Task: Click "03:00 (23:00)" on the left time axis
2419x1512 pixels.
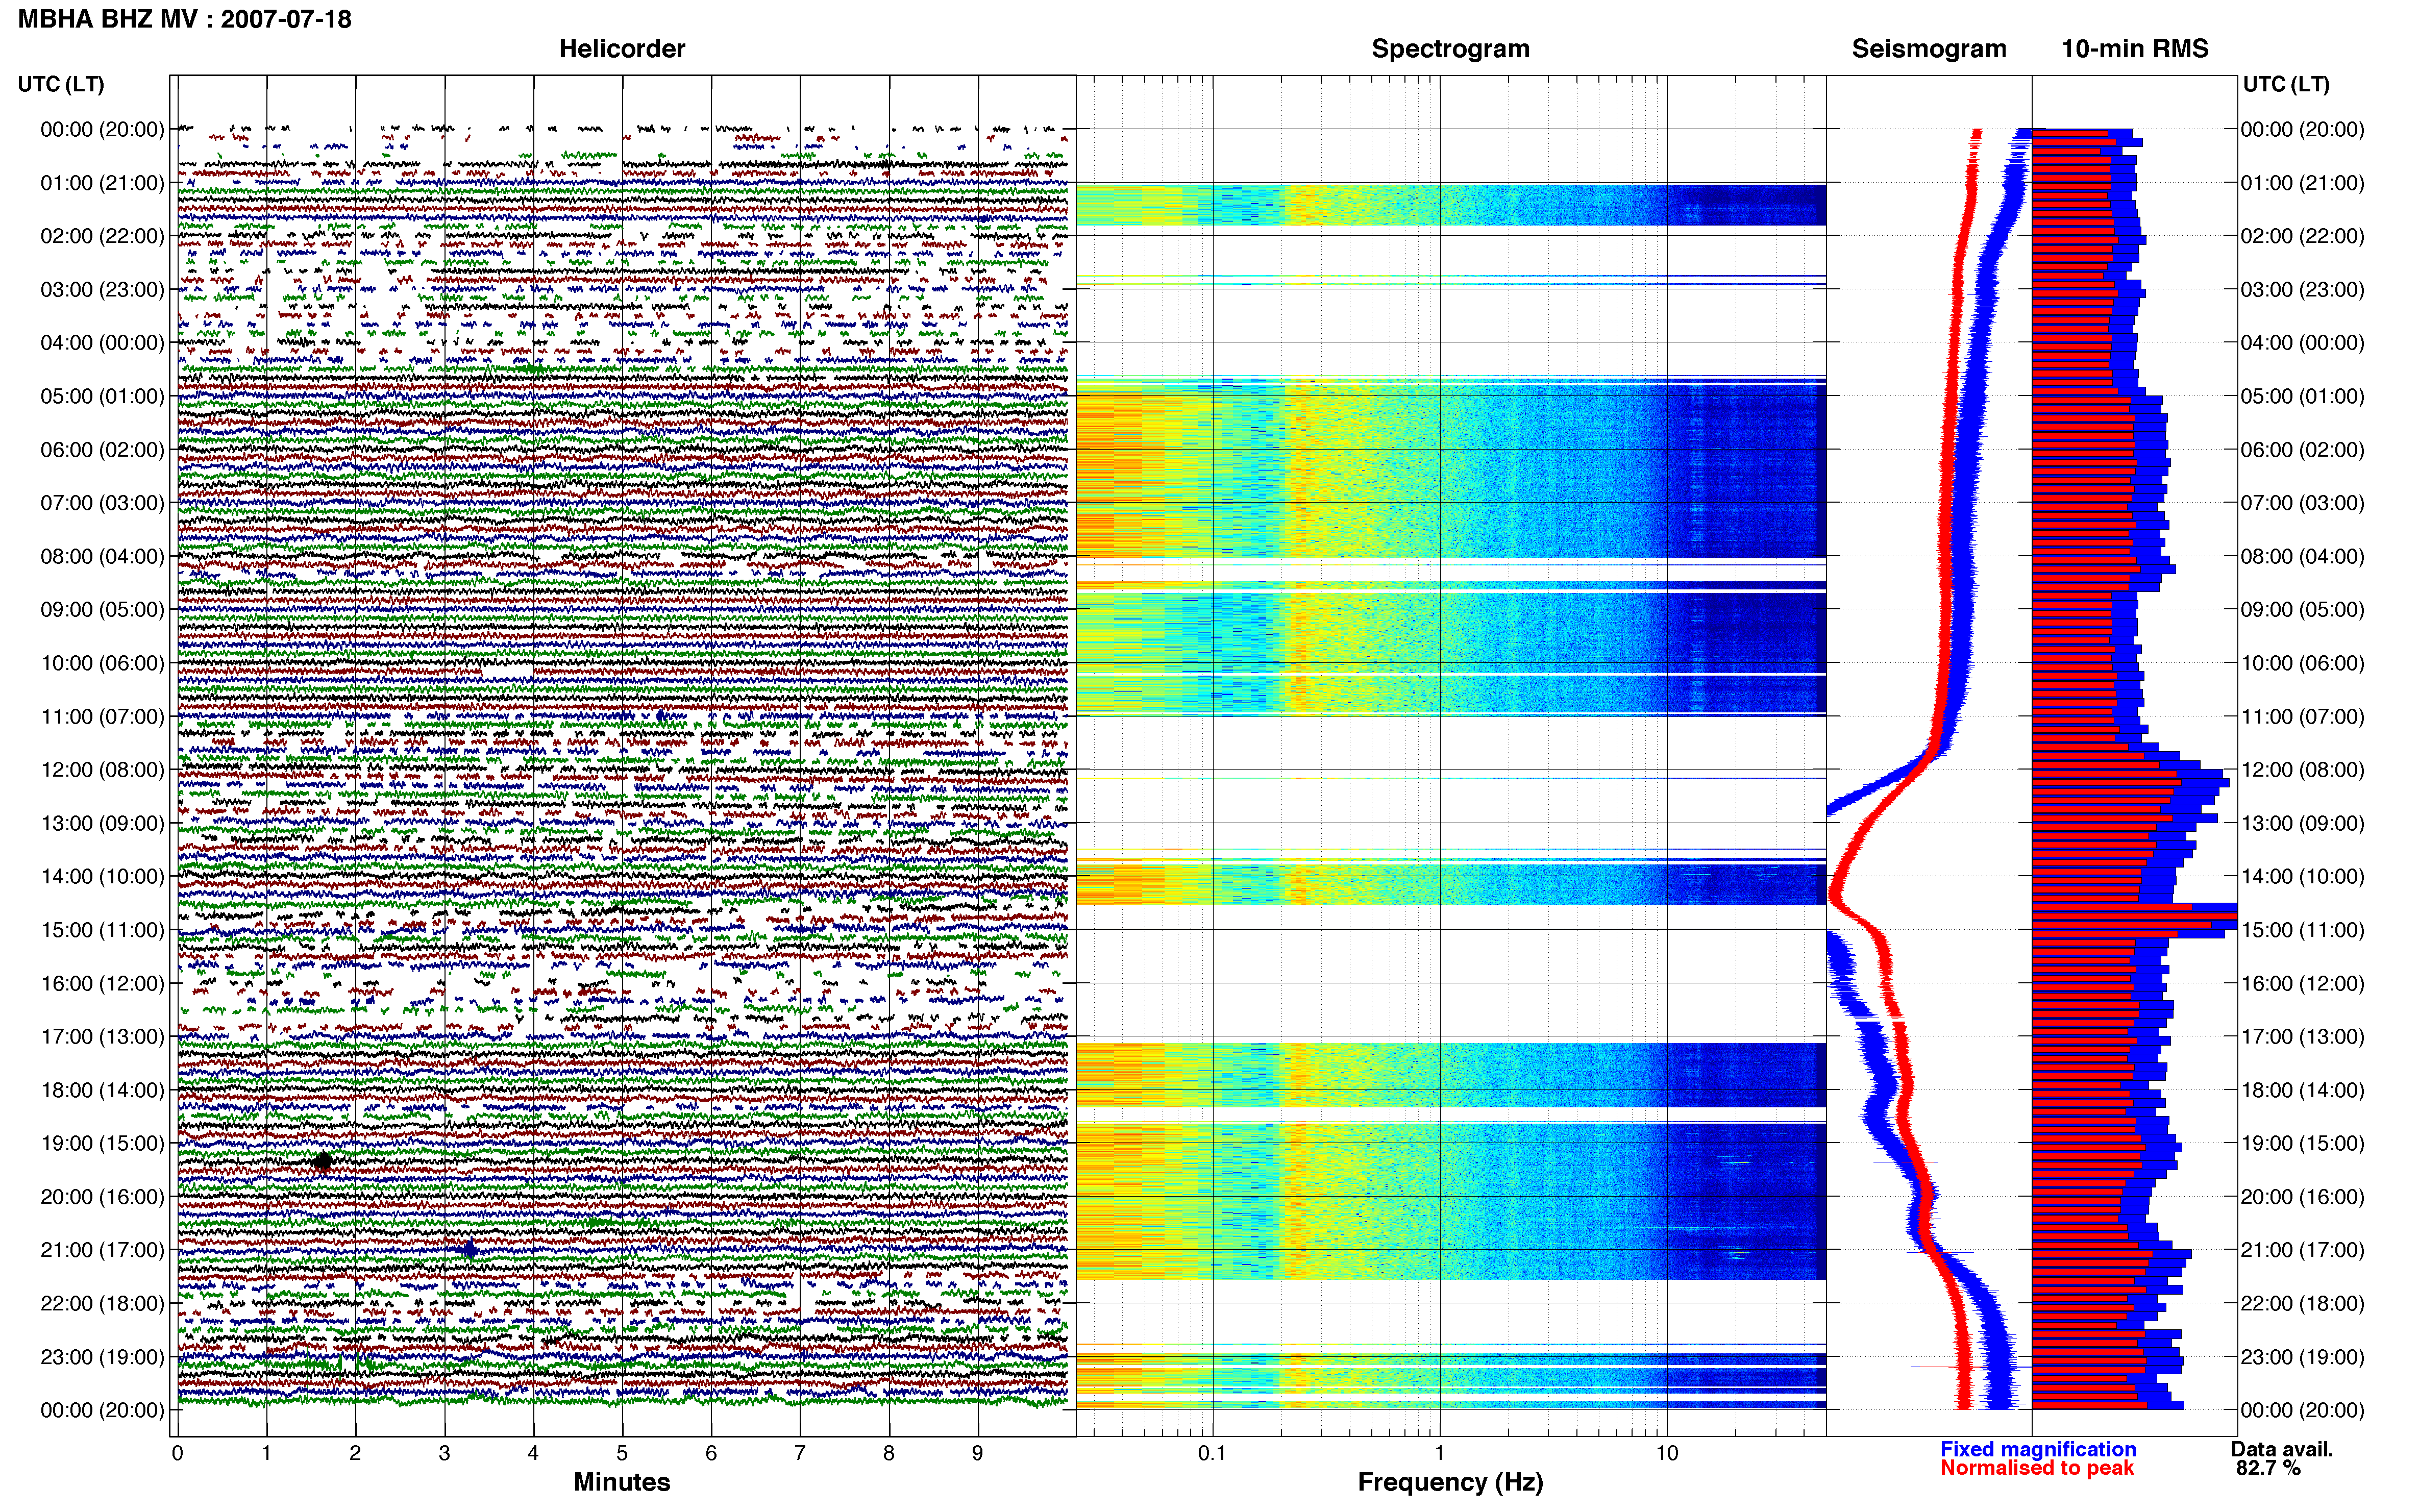Action: [x=102, y=289]
